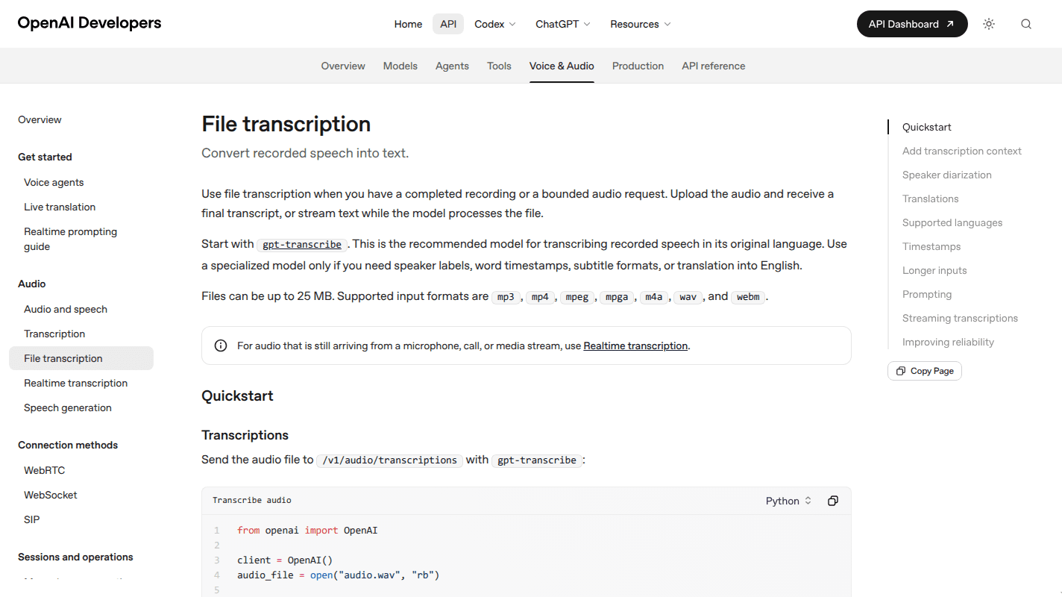Click the /v1/audio/transcriptions code text
The height and width of the screenshot is (597, 1062).
tap(390, 460)
